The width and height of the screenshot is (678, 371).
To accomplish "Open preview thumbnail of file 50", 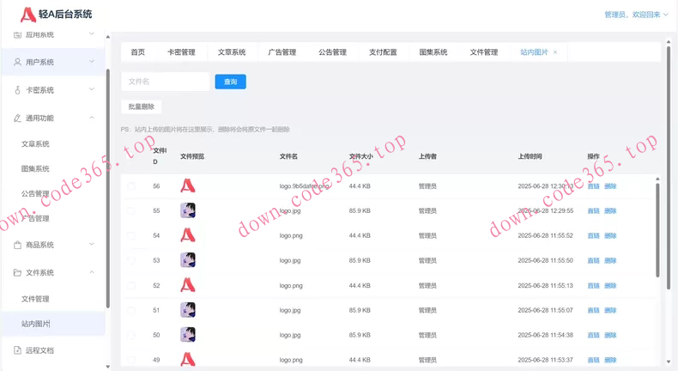I will coord(188,335).
